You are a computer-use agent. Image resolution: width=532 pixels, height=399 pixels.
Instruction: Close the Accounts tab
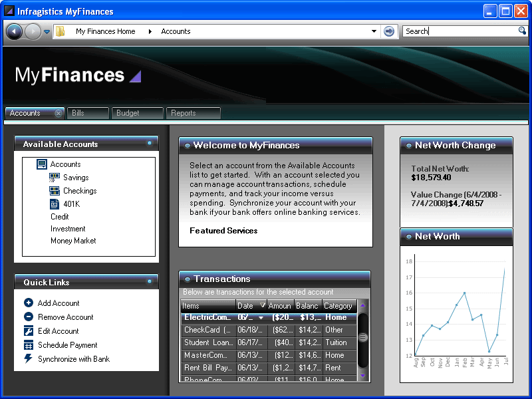[x=59, y=113]
